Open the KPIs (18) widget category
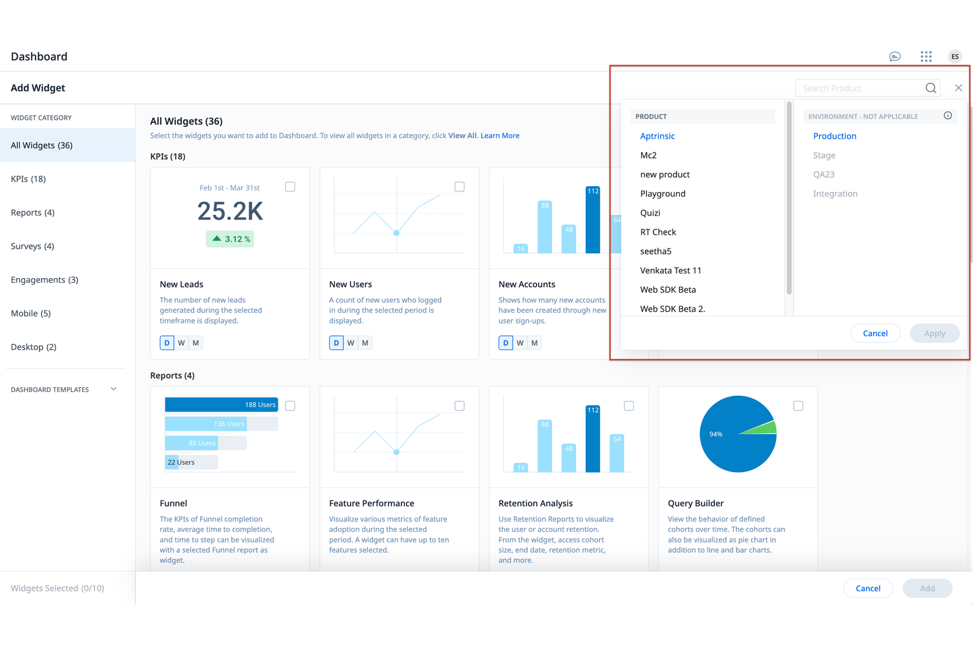This screenshot has height=649, width=974. click(x=28, y=178)
